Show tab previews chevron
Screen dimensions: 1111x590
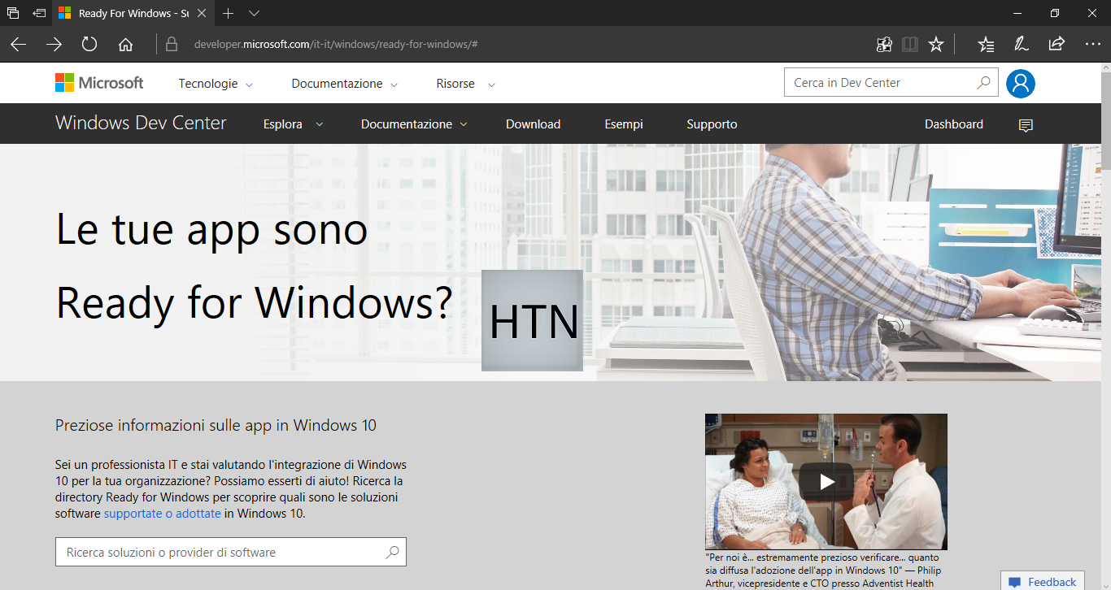point(254,13)
